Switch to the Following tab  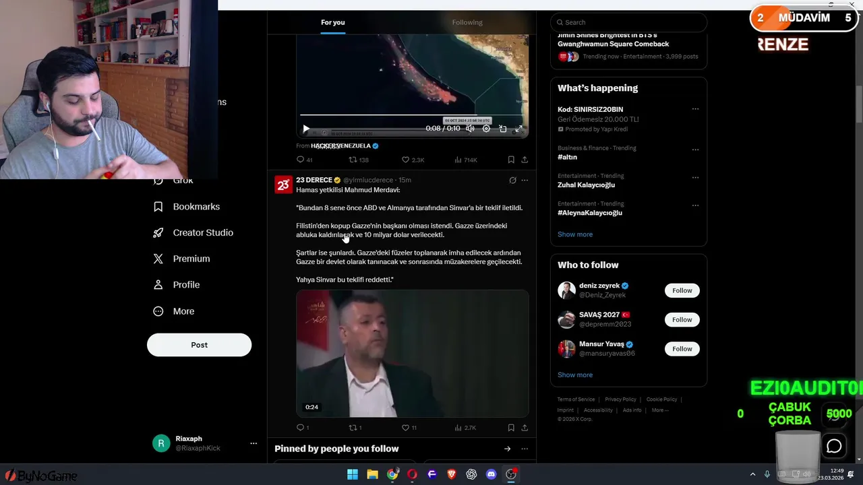tap(467, 22)
